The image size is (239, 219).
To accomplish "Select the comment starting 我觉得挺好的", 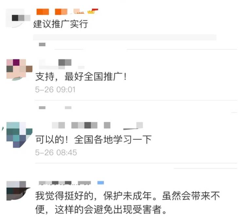I will tap(128, 202).
